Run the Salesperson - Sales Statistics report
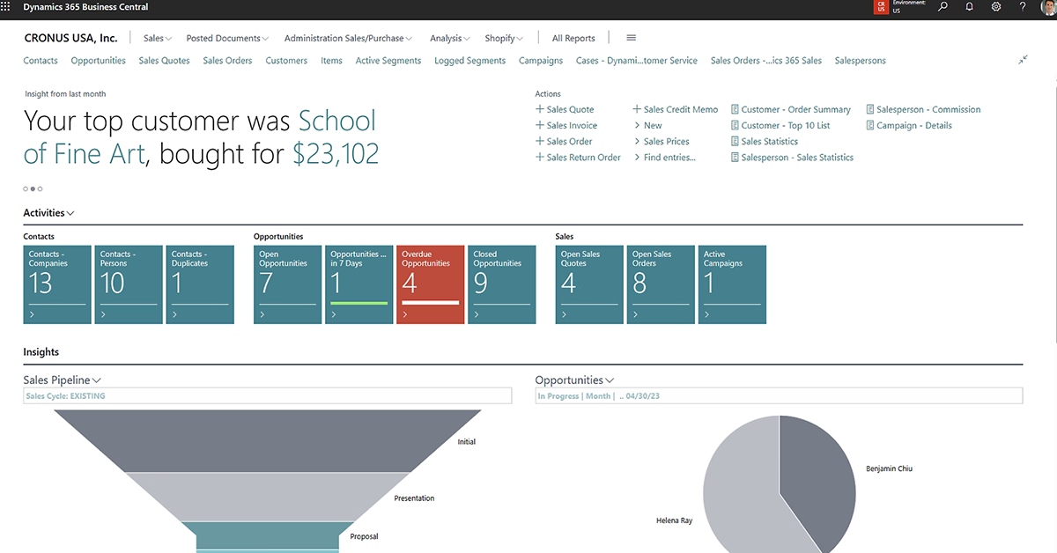The image size is (1057, 553). tap(792, 157)
